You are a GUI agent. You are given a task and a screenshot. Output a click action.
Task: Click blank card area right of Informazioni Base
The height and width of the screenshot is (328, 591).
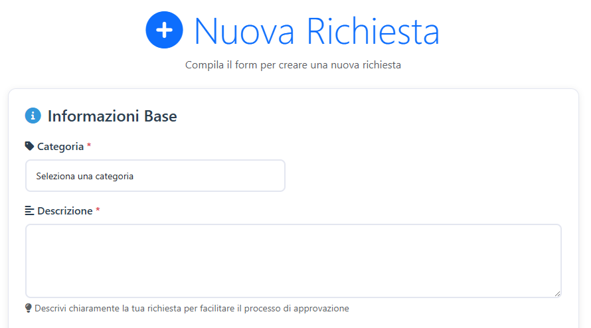tap(372, 116)
